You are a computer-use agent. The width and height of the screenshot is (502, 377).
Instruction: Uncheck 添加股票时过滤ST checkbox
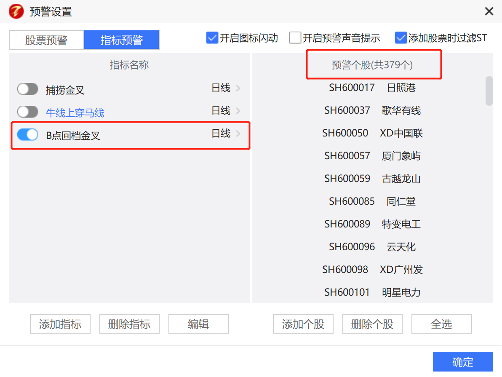pos(401,38)
